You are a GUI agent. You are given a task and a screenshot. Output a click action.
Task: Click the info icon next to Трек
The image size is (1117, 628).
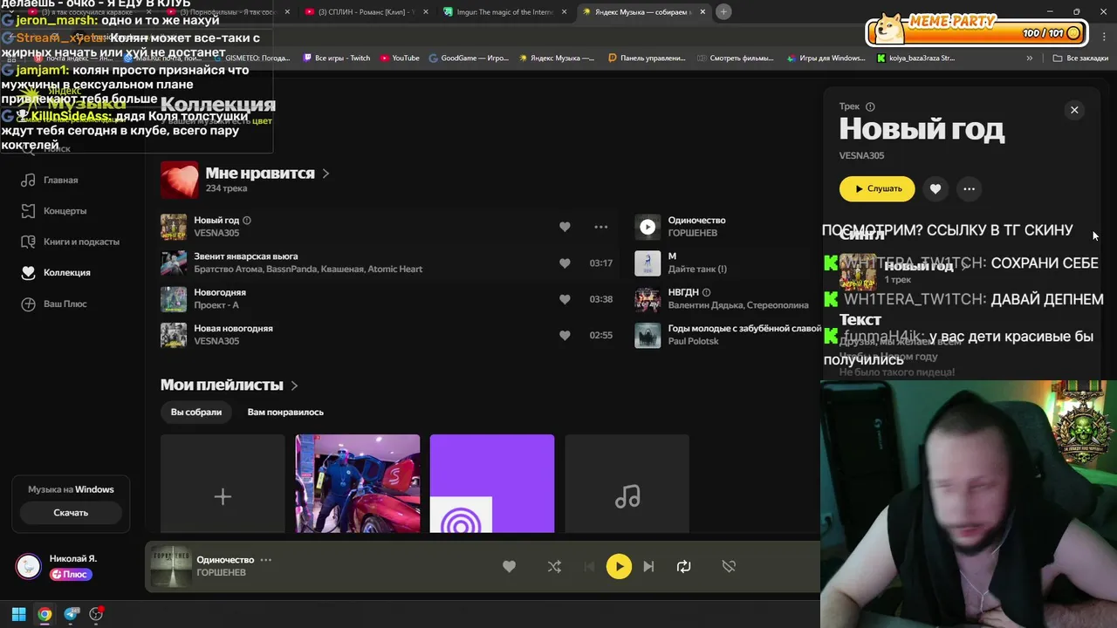pos(870,106)
